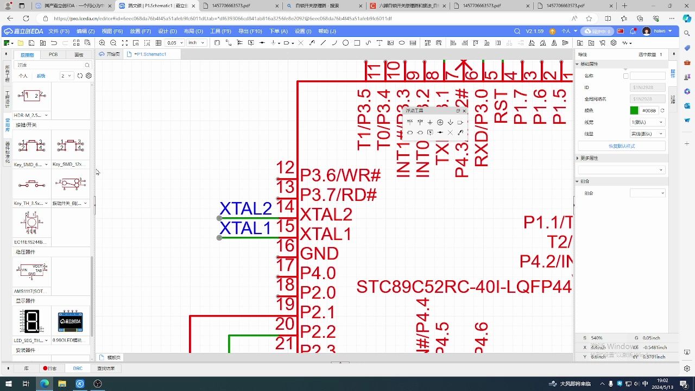695x391 pixels.
Task: Open the grid size 0.05 dropdown
Action: click(x=175, y=42)
